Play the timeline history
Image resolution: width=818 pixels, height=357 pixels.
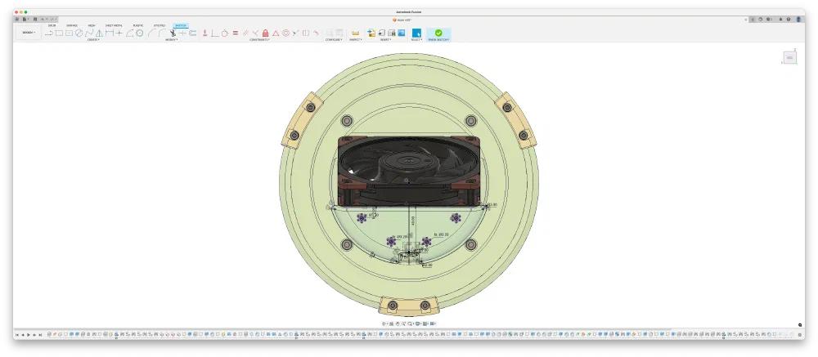pos(28,335)
